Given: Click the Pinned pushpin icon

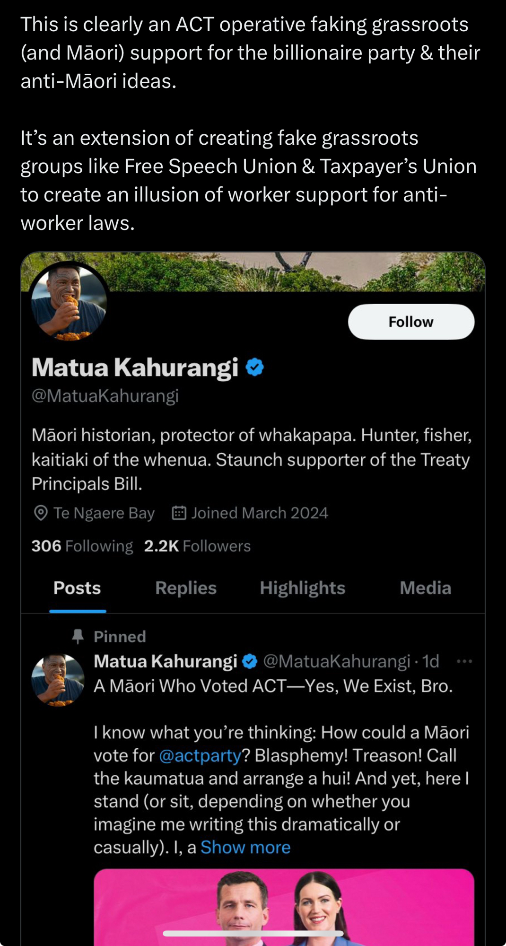Looking at the screenshot, I should pos(78,637).
